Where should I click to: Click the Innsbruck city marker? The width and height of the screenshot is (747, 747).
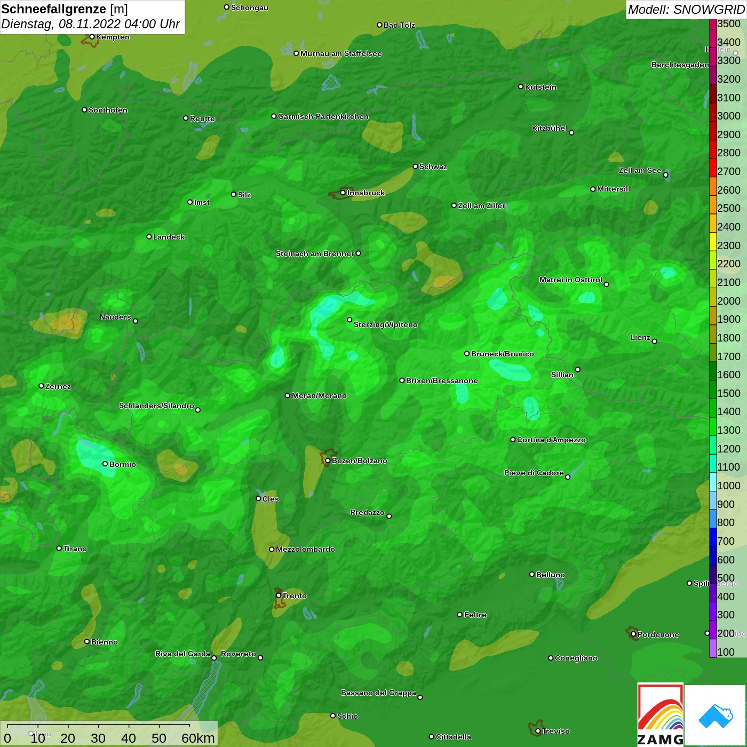click(343, 193)
